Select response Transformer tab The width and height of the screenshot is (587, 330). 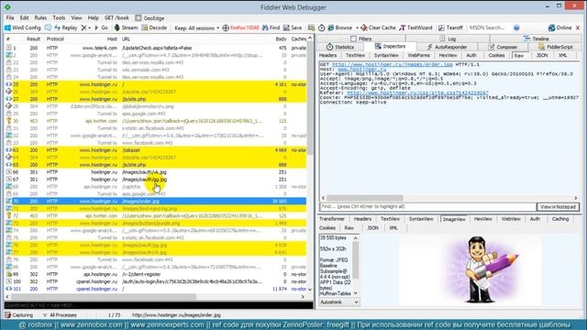point(332,219)
